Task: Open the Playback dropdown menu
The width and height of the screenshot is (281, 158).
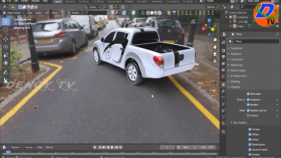Action: point(17,147)
